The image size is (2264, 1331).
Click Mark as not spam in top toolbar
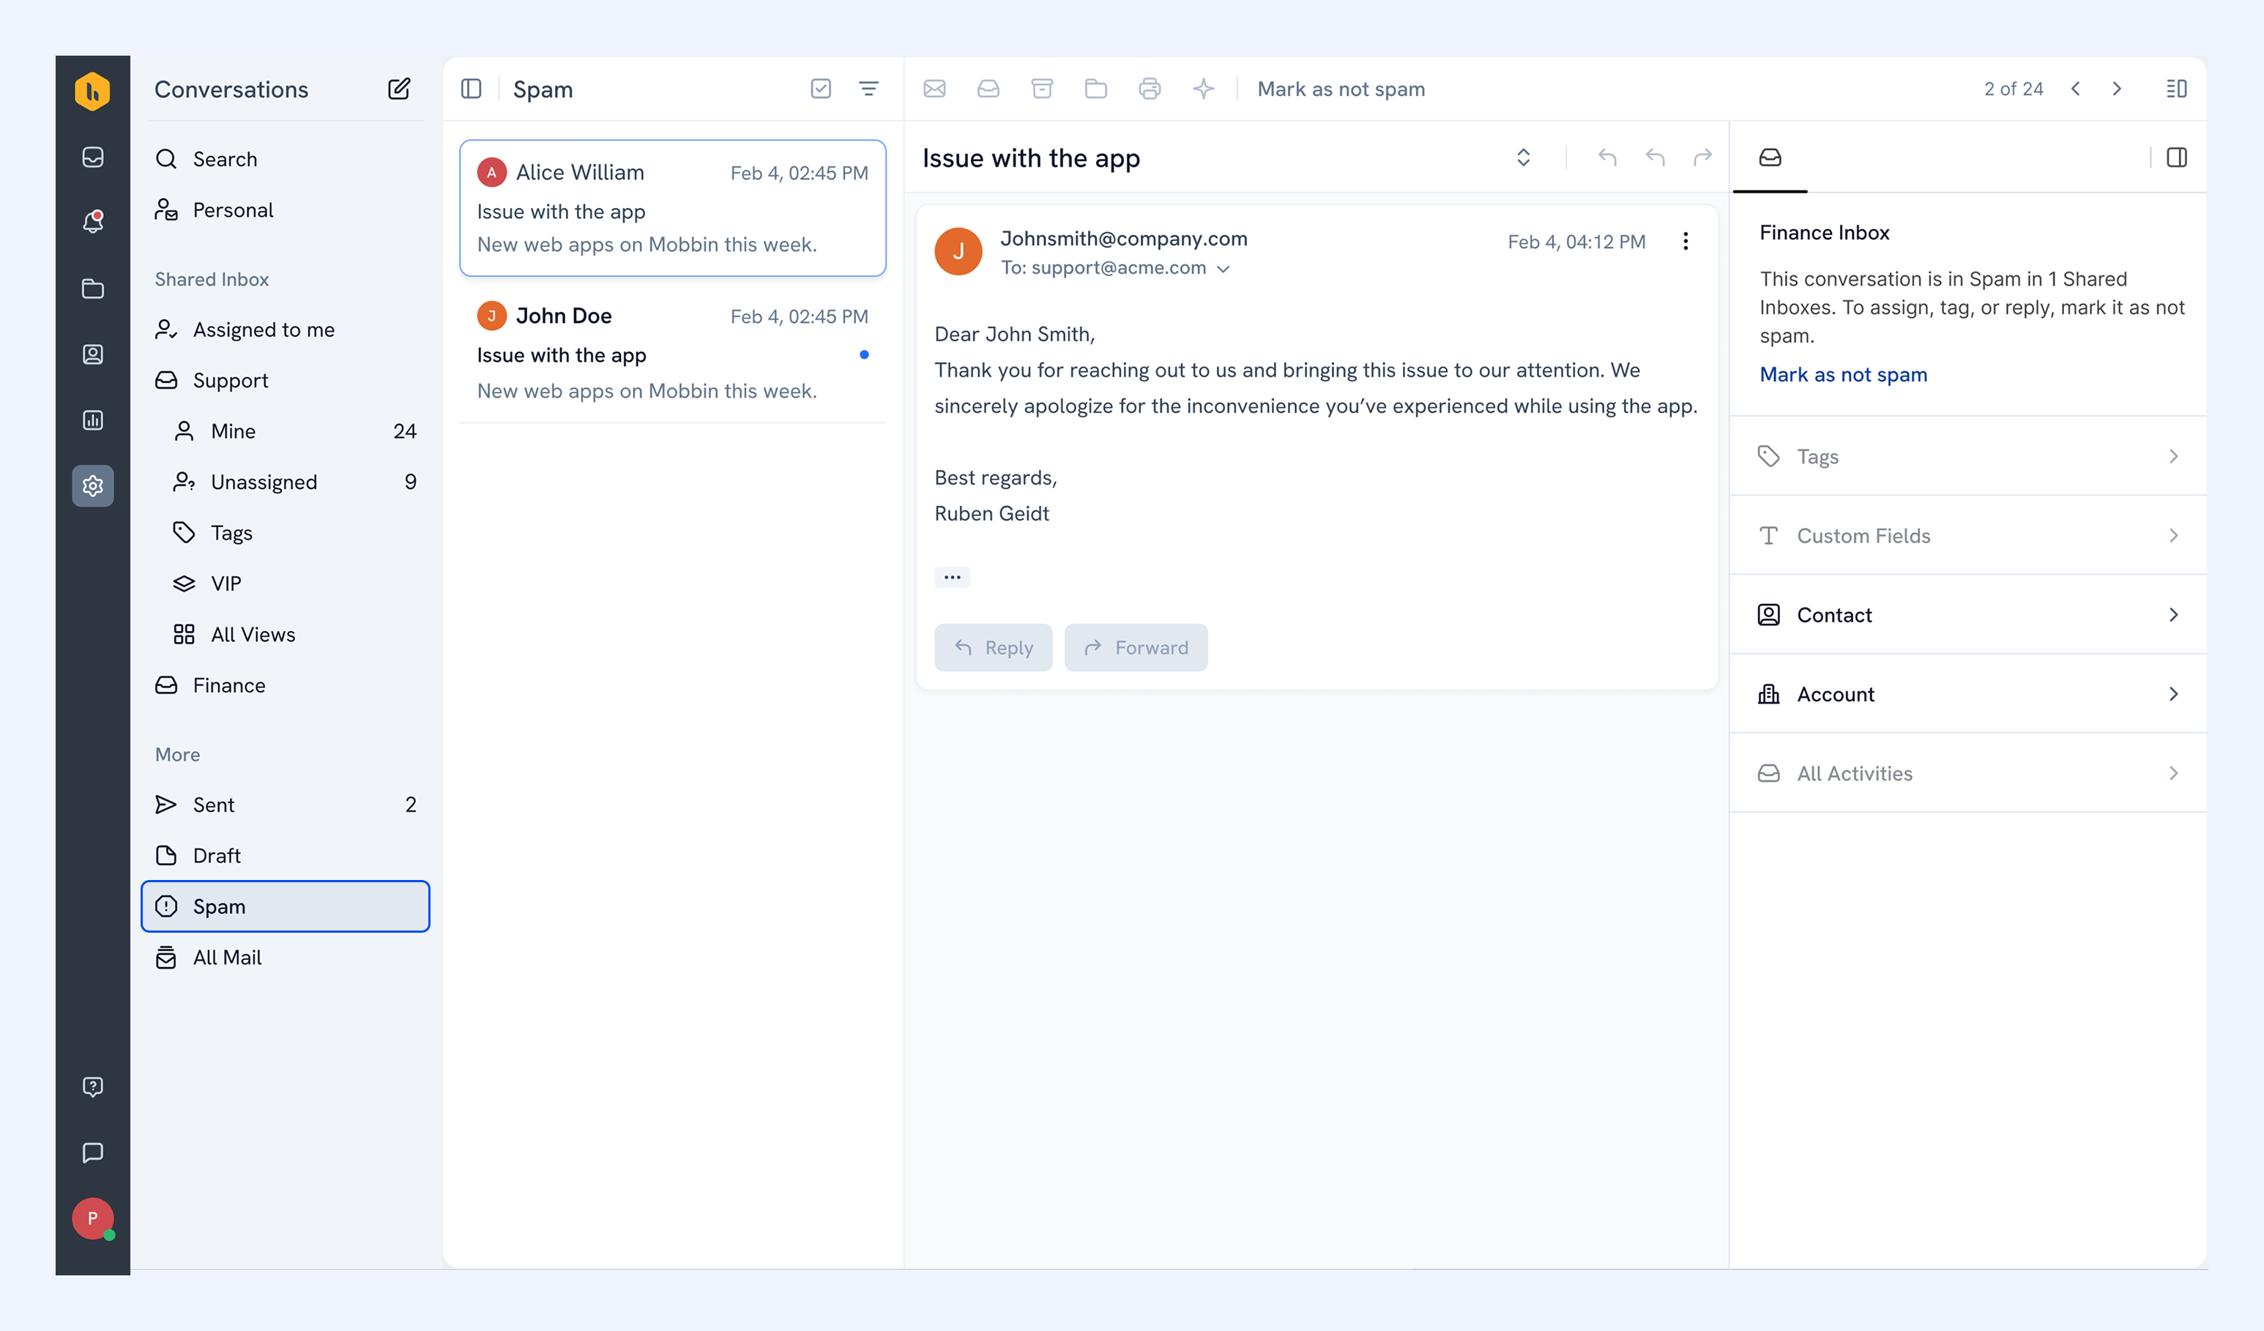pyautogui.click(x=1341, y=89)
